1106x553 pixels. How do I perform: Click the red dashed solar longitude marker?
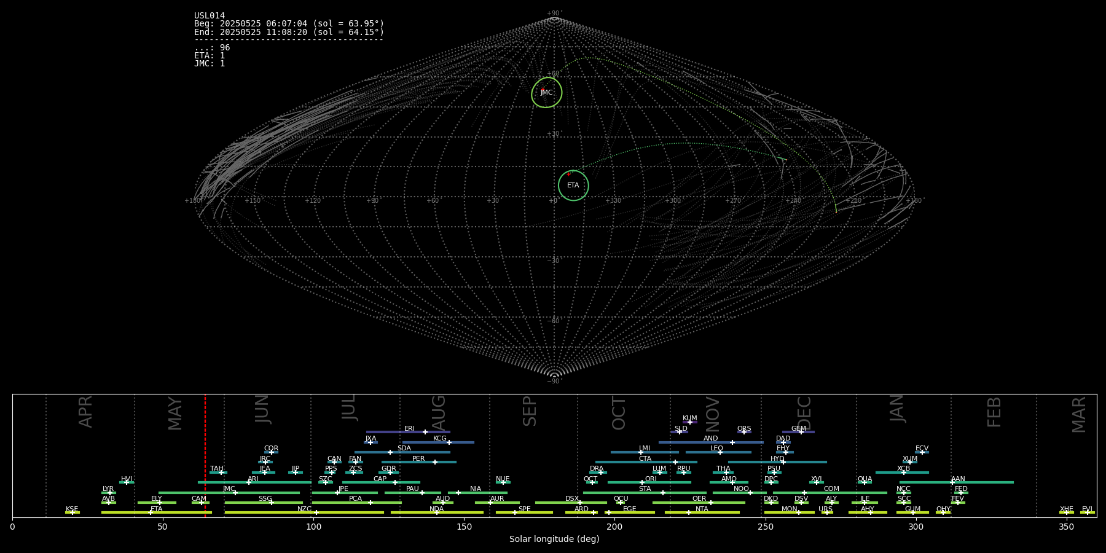(x=205, y=455)
